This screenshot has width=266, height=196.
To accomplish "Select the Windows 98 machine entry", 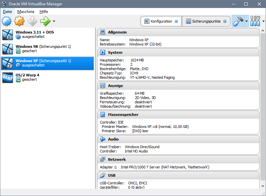I will point(47,49).
